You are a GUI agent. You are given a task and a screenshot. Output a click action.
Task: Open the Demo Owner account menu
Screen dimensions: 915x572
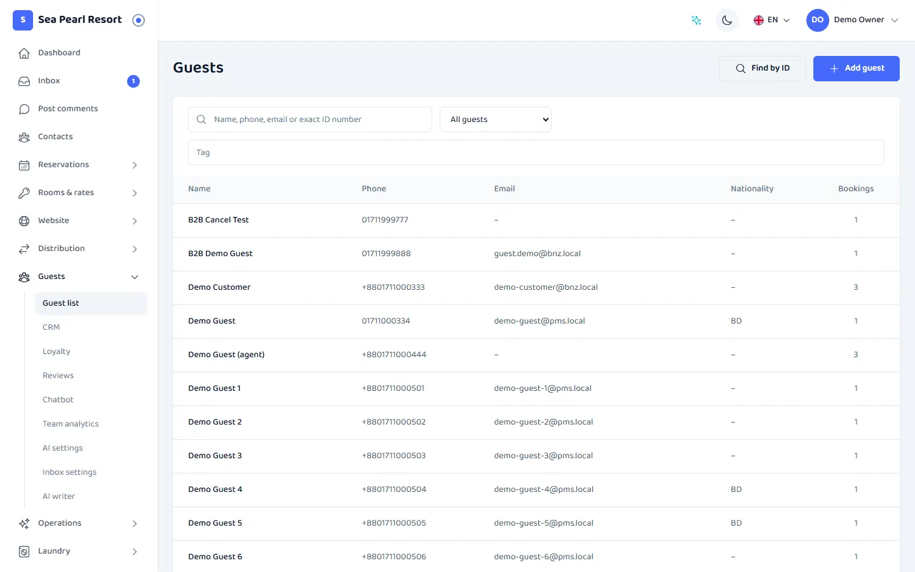point(853,20)
